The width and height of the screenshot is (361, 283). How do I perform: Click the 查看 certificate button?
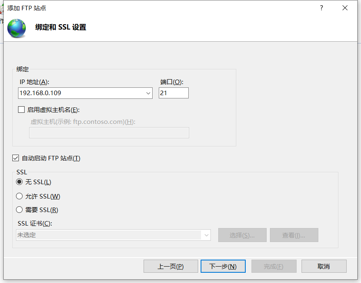click(x=294, y=235)
